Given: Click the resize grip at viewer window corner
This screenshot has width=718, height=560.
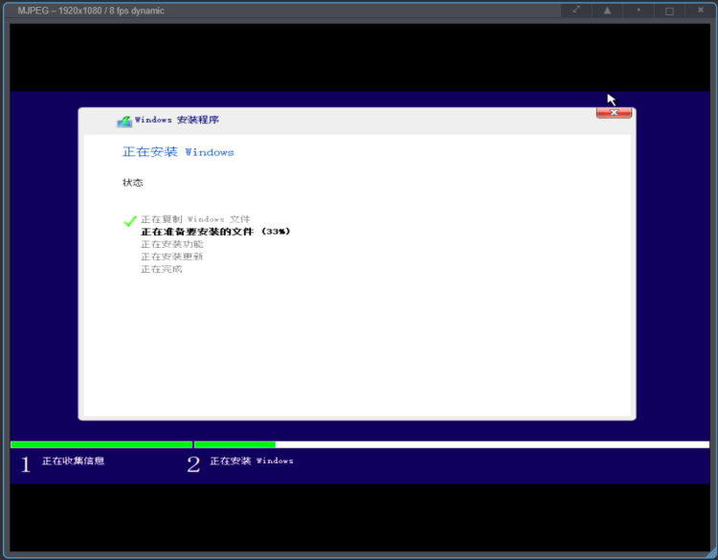Looking at the screenshot, I should pos(711,553).
